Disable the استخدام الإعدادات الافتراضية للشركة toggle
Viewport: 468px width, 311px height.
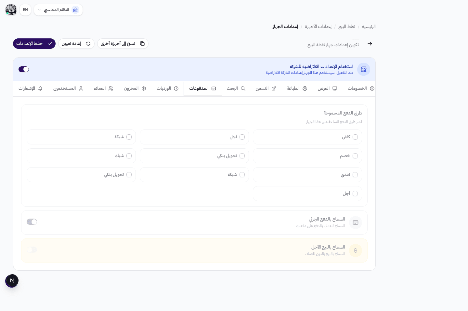tap(24, 69)
